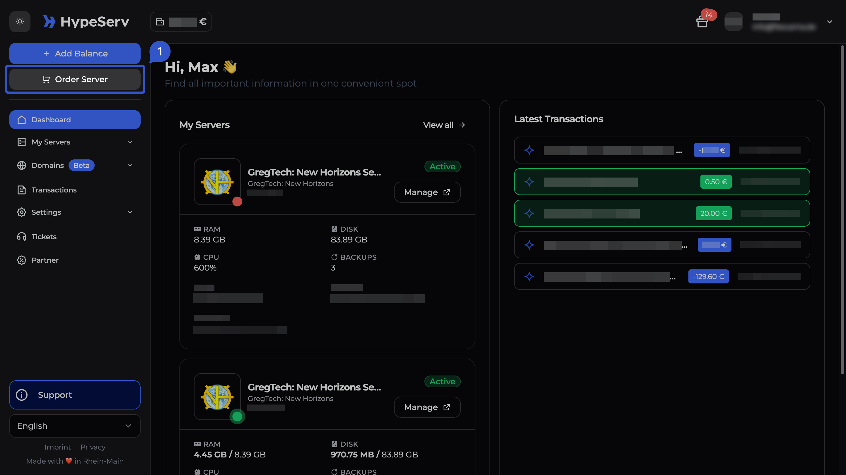Click the HypeServ logo icon
Viewport: 846px width, 475px height.
[x=50, y=21]
